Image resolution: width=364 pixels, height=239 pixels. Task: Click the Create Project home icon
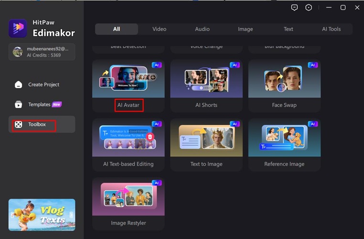[19, 85]
